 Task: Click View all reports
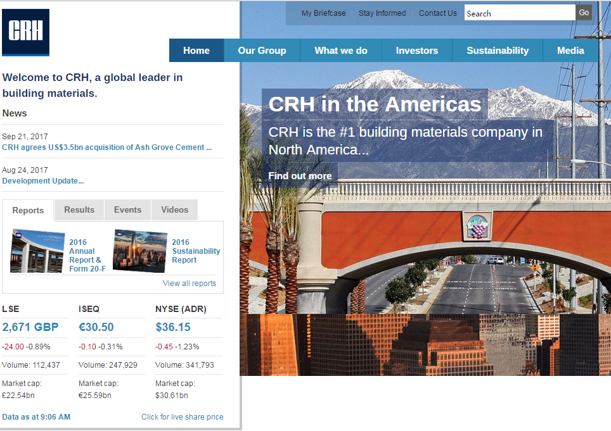[x=190, y=283]
